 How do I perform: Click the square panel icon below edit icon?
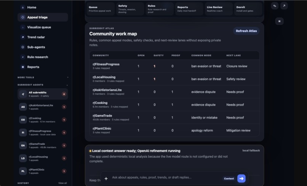(x=280, y=21)
